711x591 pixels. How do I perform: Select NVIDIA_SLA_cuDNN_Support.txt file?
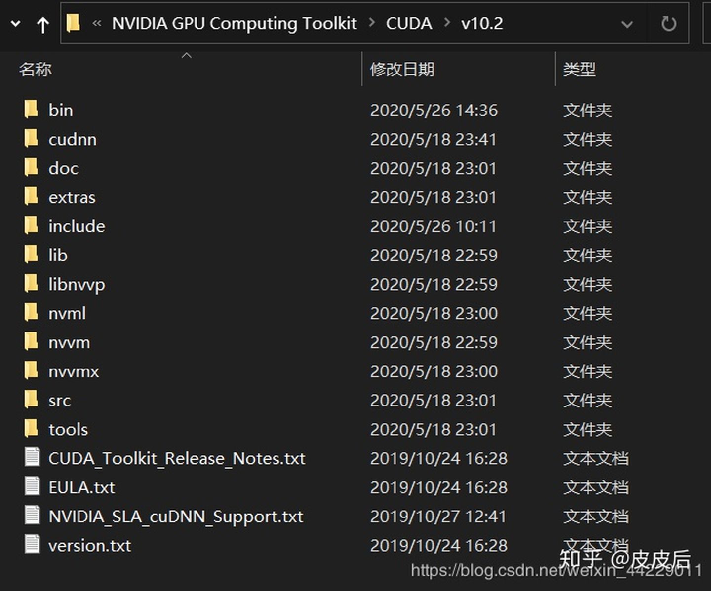(175, 516)
